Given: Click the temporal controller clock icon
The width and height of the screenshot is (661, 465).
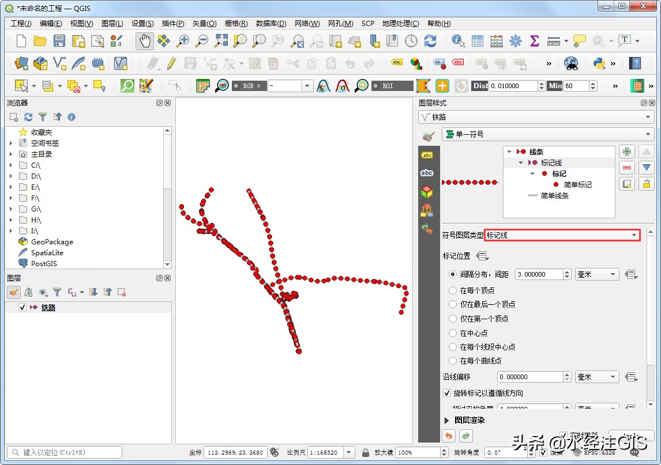Looking at the screenshot, I should tap(411, 41).
